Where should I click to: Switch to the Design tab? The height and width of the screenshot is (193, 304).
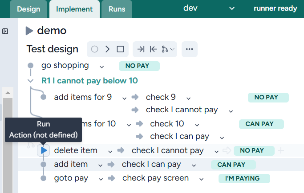(x=28, y=9)
